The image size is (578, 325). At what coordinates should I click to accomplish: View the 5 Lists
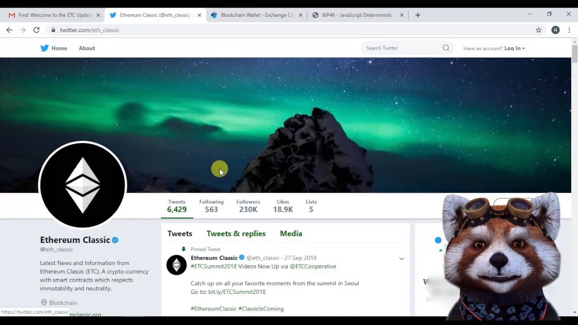(x=311, y=206)
